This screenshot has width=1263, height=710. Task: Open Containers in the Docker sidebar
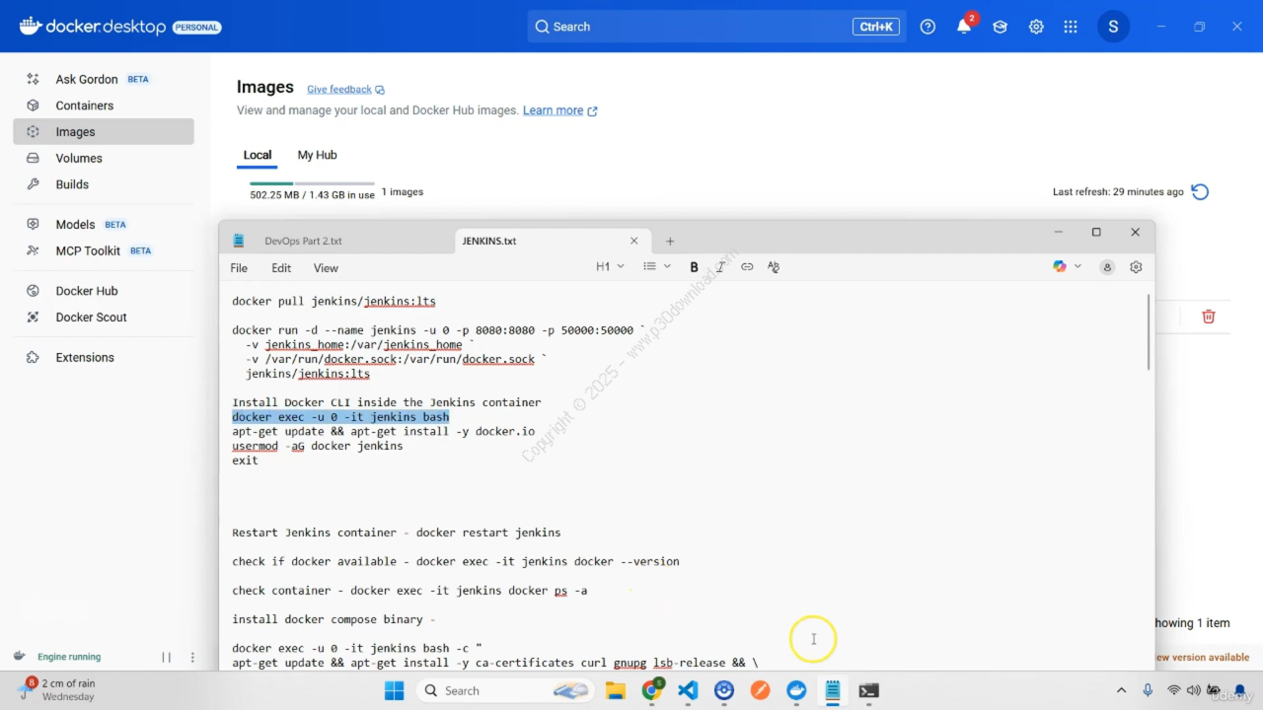tap(85, 106)
